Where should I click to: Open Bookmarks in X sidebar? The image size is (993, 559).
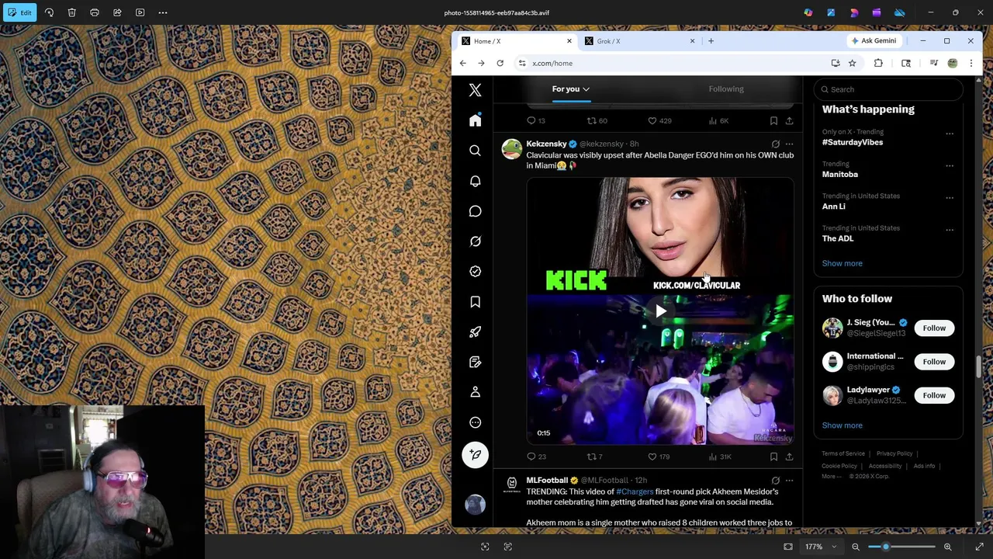pos(476,302)
